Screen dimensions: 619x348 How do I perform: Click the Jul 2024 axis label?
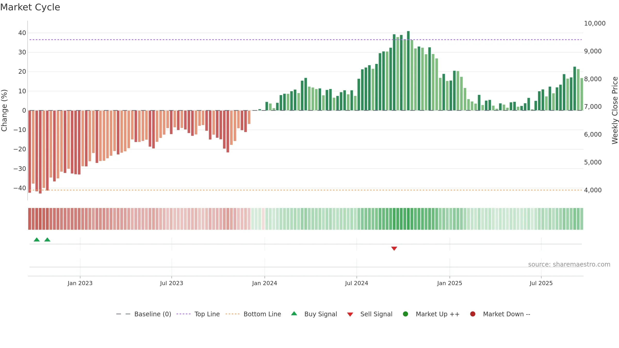tap(357, 283)
